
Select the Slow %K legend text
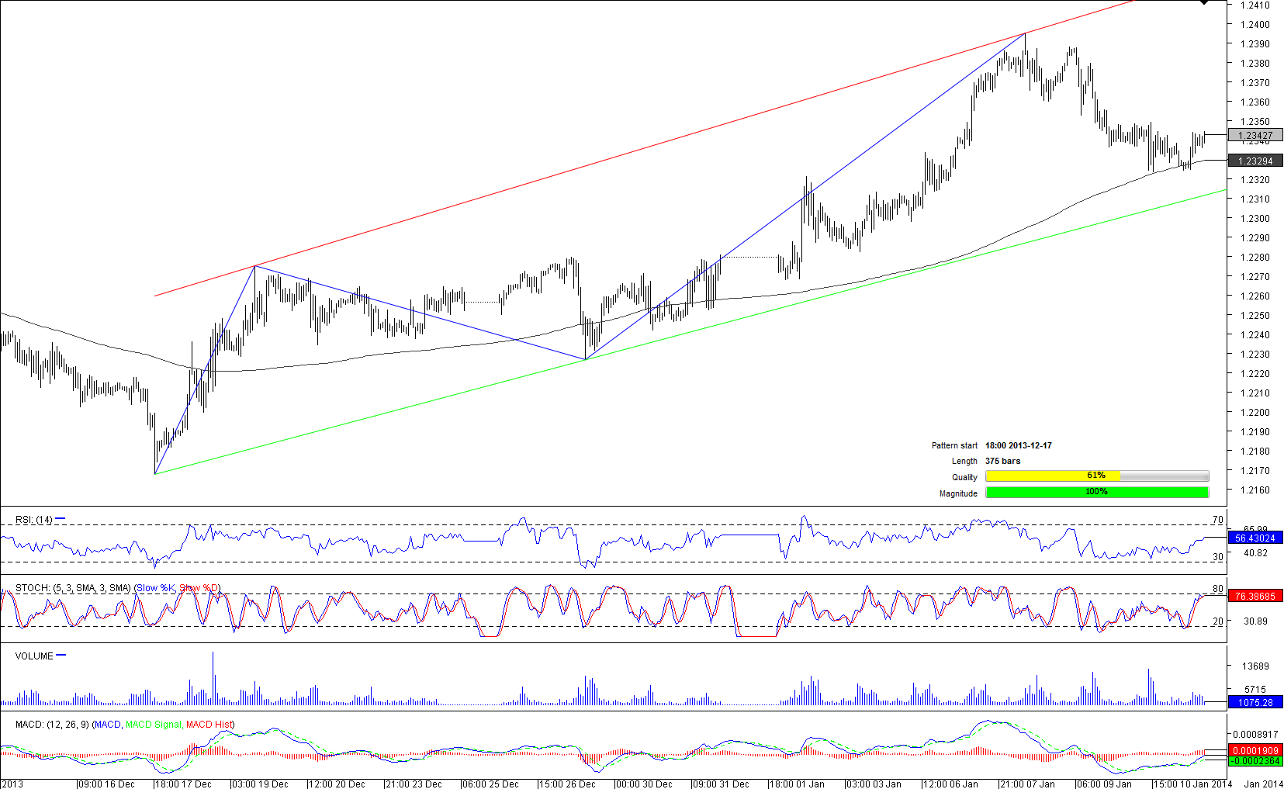157,588
